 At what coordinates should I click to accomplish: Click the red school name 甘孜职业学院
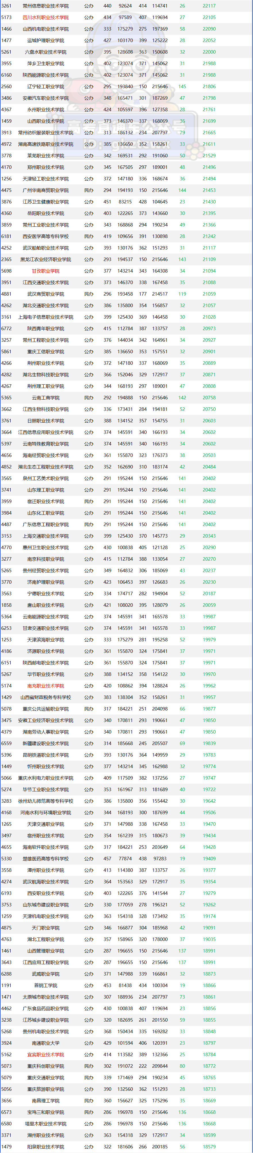point(46,271)
